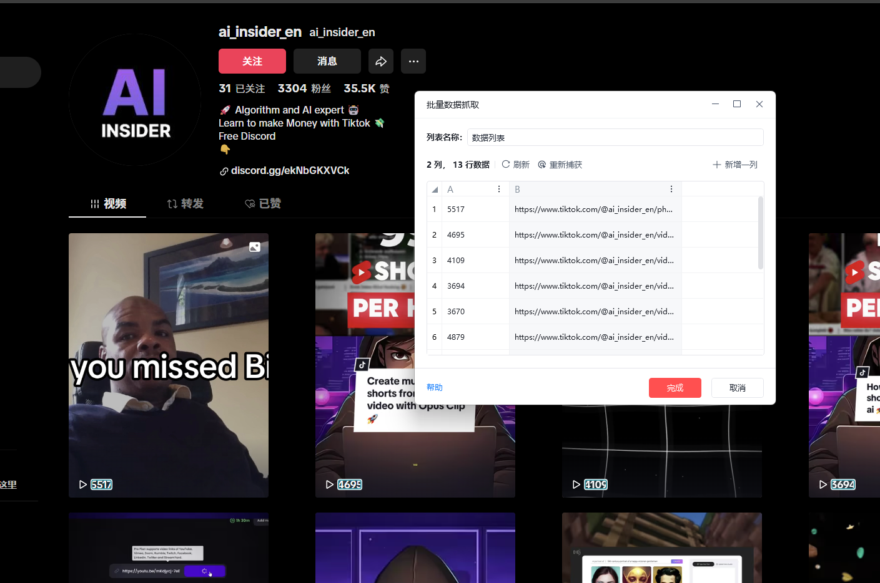
Task: Click the 列表名称 input field
Action: click(x=615, y=137)
